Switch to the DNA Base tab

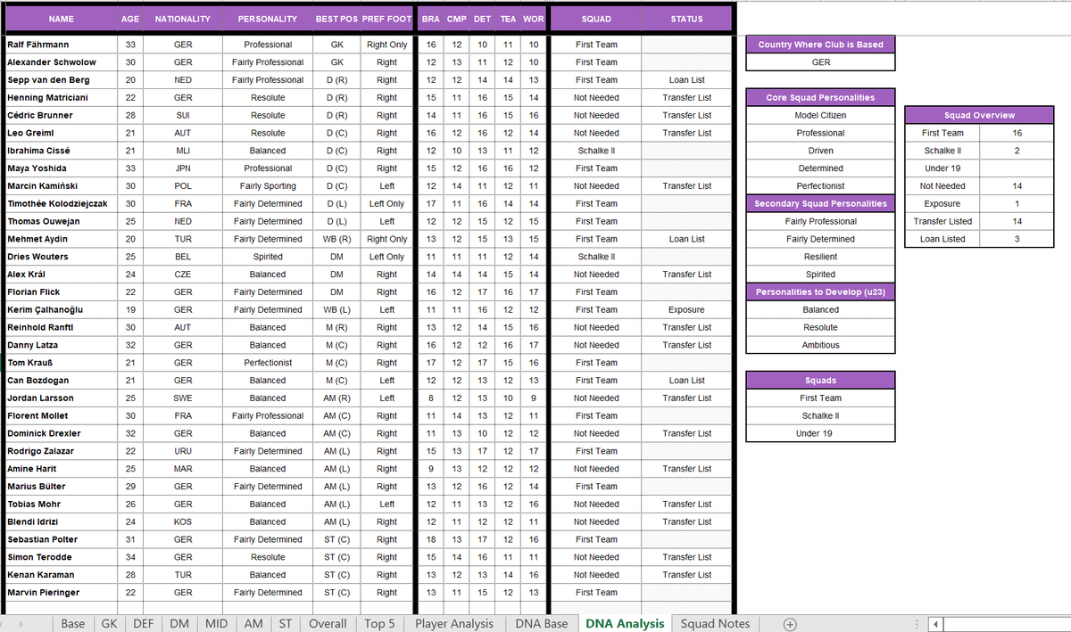click(542, 624)
